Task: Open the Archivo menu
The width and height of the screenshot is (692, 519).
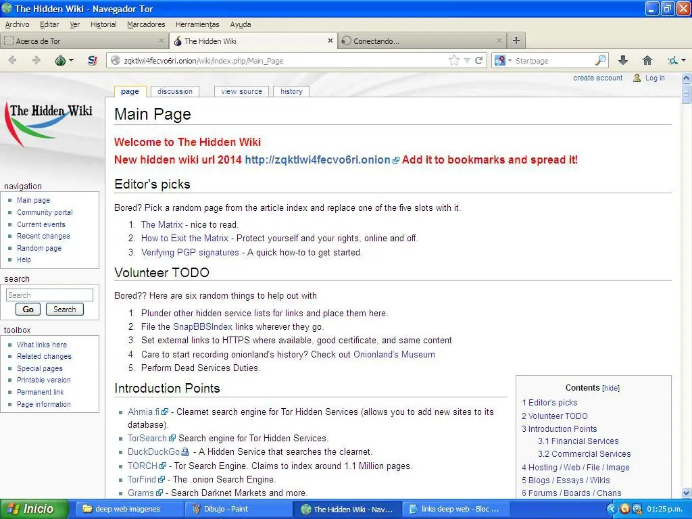Action: tap(17, 25)
